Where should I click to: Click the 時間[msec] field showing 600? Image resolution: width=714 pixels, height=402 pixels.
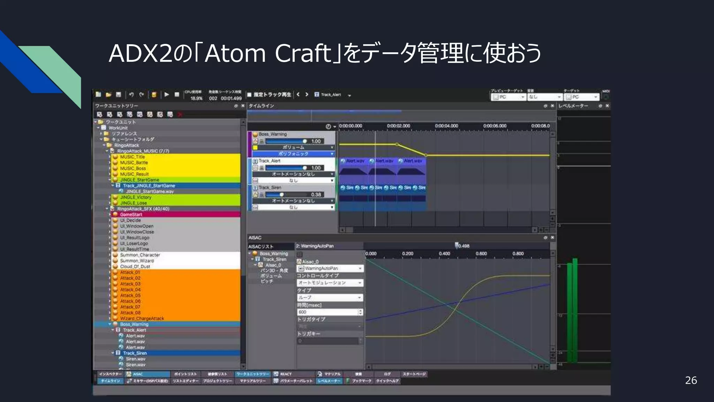(x=330, y=312)
